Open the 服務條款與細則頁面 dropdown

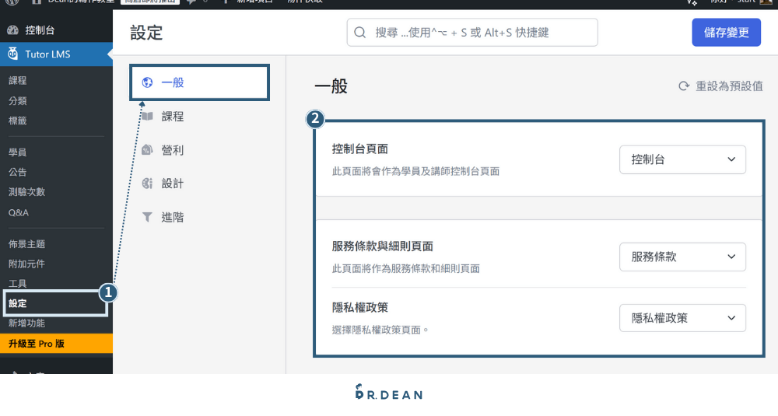point(682,257)
